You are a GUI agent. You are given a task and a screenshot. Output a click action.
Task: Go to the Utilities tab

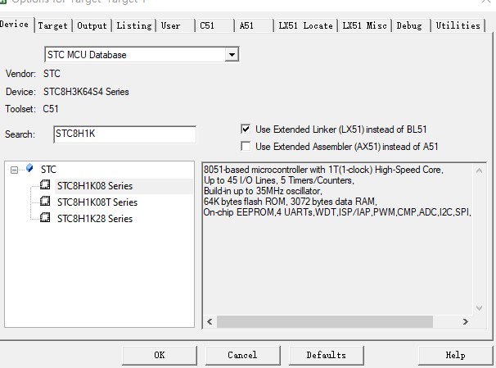pyautogui.click(x=458, y=25)
